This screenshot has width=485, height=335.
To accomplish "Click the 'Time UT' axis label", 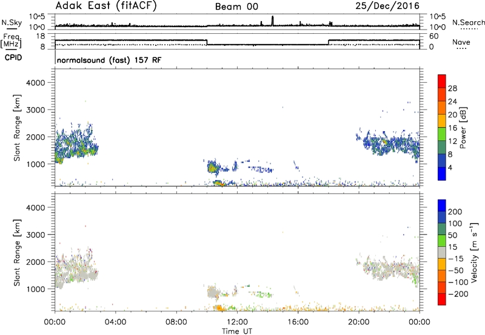I will [x=237, y=331].
